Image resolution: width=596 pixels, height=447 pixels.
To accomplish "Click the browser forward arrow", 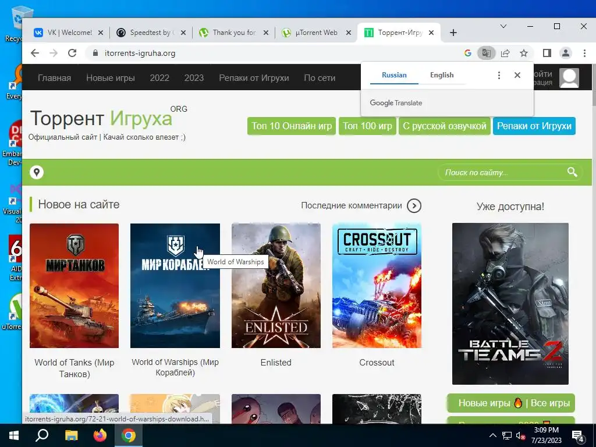I will 54,53.
